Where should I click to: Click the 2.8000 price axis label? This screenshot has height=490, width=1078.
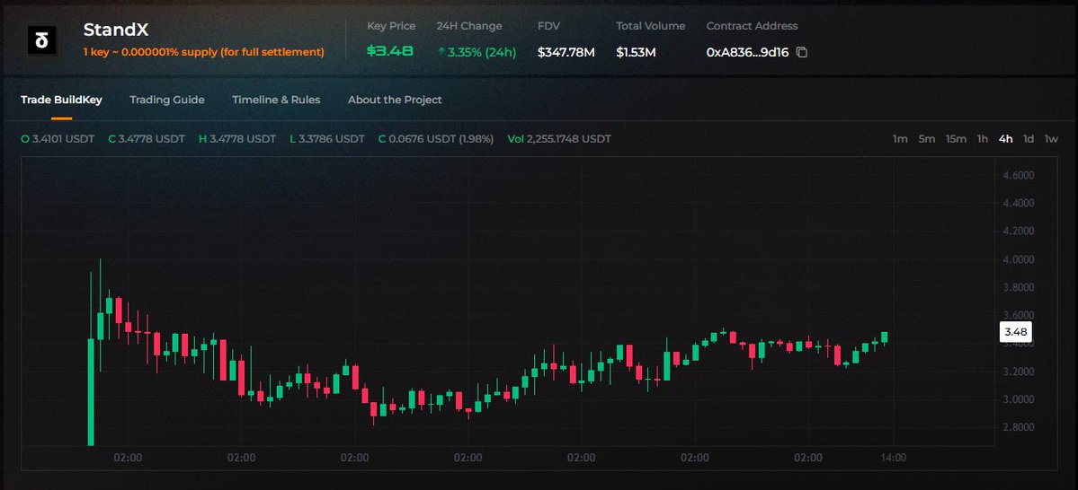click(x=1018, y=427)
